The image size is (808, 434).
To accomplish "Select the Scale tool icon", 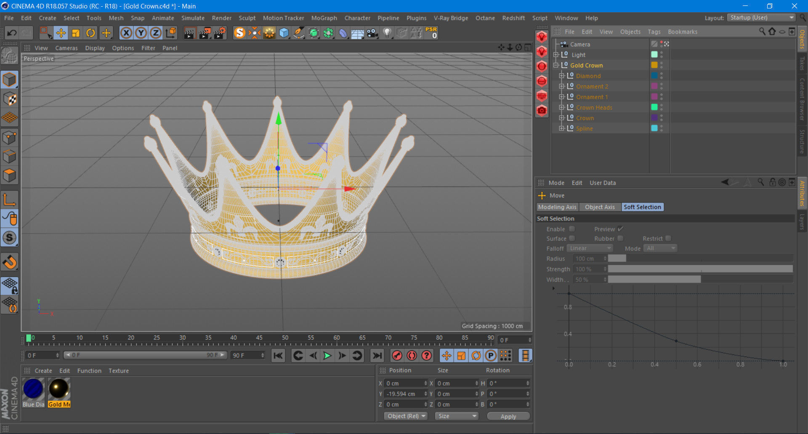I will (x=76, y=33).
